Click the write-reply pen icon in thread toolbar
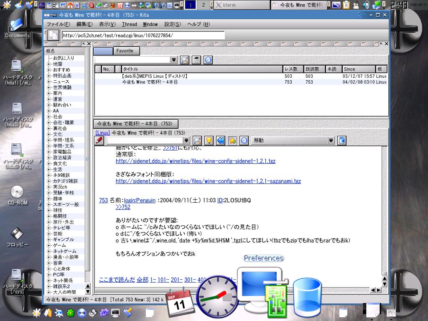428x321 pixels. [x=99, y=140]
